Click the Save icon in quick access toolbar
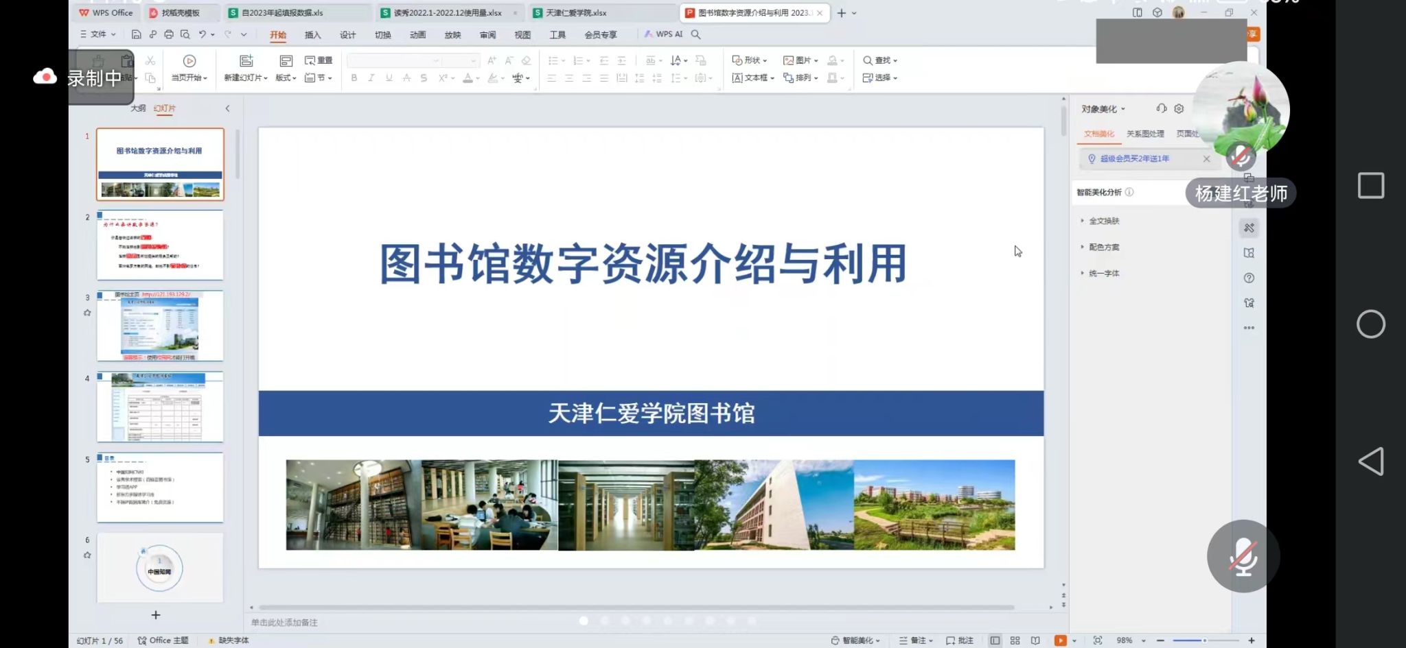The height and width of the screenshot is (648, 1406). point(136,34)
